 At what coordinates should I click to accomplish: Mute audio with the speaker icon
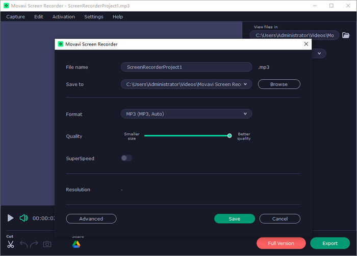click(23, 218)
